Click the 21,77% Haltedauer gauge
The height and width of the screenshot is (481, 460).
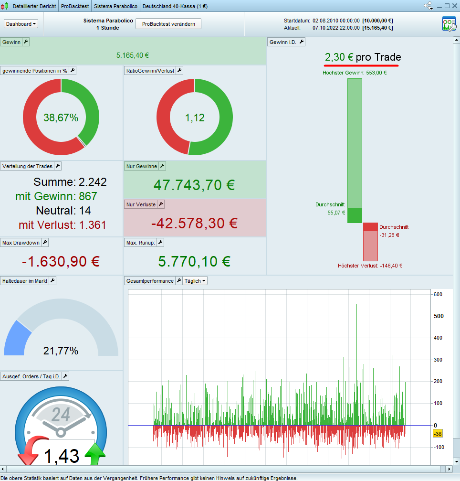pos(61,327)
